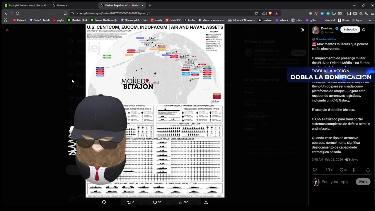Open the whimsical bookmark

tap(328, 20)
